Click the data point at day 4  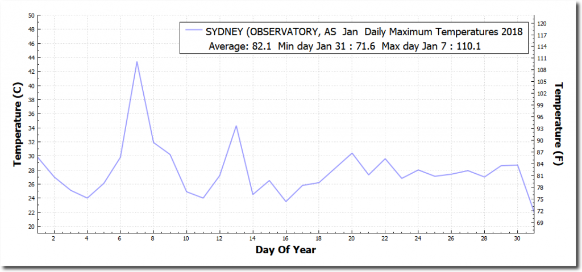87,198
